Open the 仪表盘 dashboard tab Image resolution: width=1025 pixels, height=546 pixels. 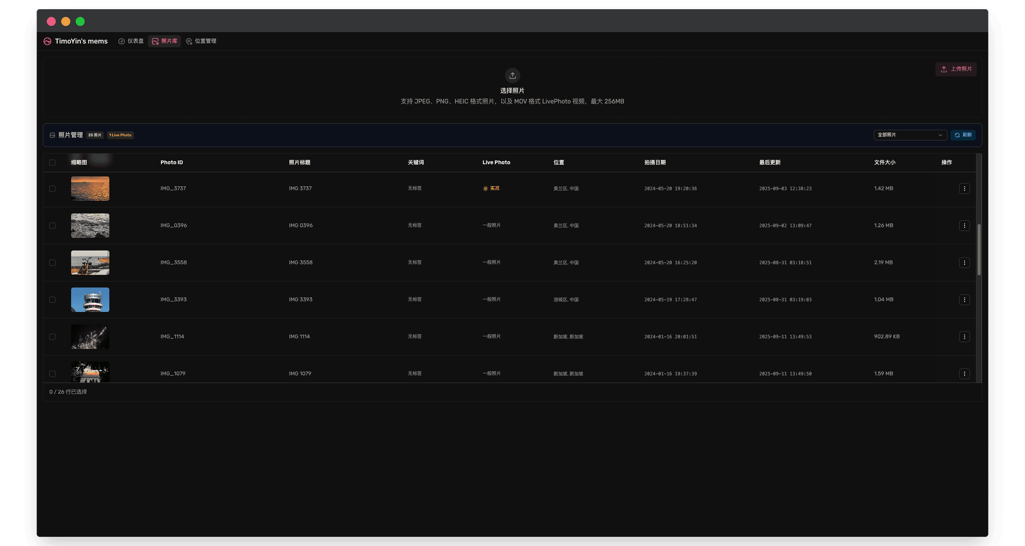(131, 41)
